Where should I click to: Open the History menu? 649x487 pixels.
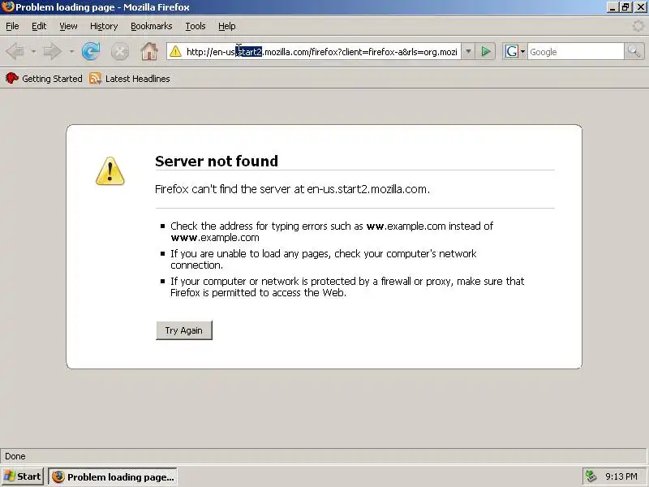click(104, 26)
